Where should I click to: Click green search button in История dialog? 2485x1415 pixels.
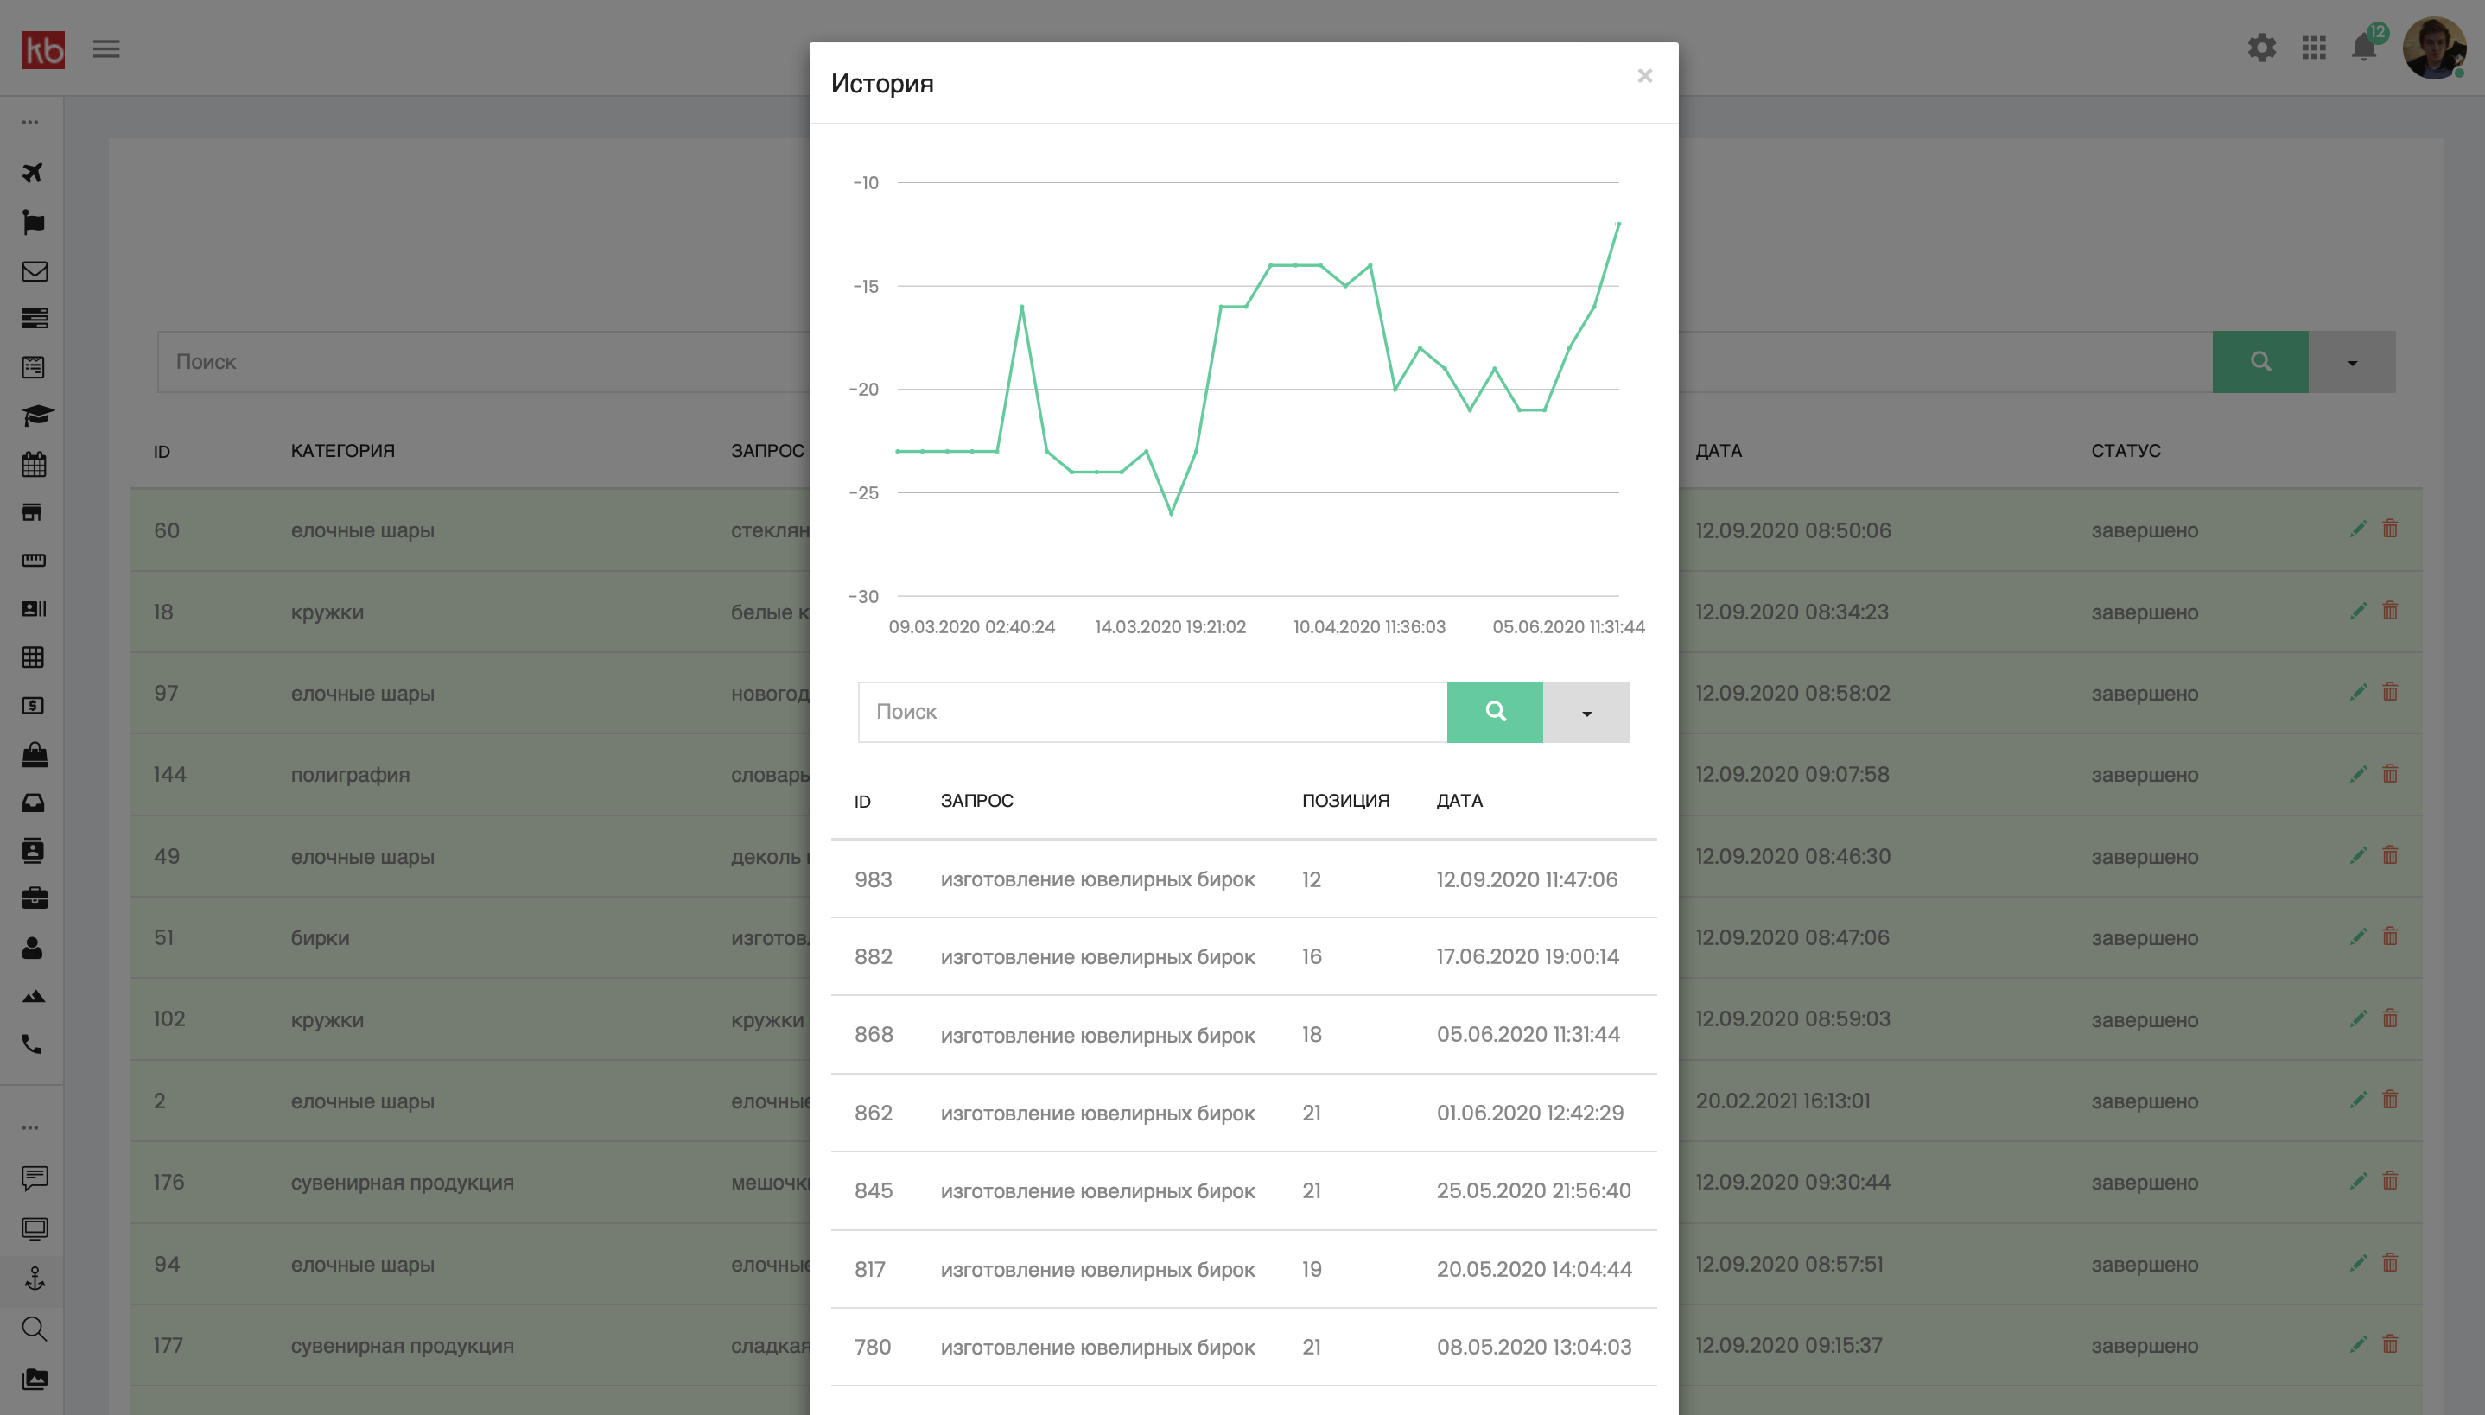[x=1495, y=713]
